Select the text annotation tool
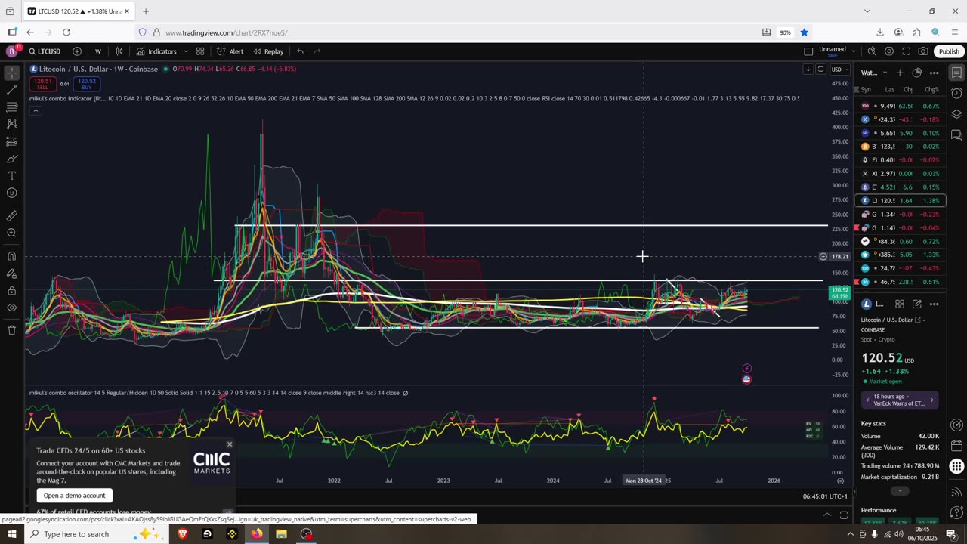Image resolution: width=967 pixels, height=544 pixels. [12, 175]
